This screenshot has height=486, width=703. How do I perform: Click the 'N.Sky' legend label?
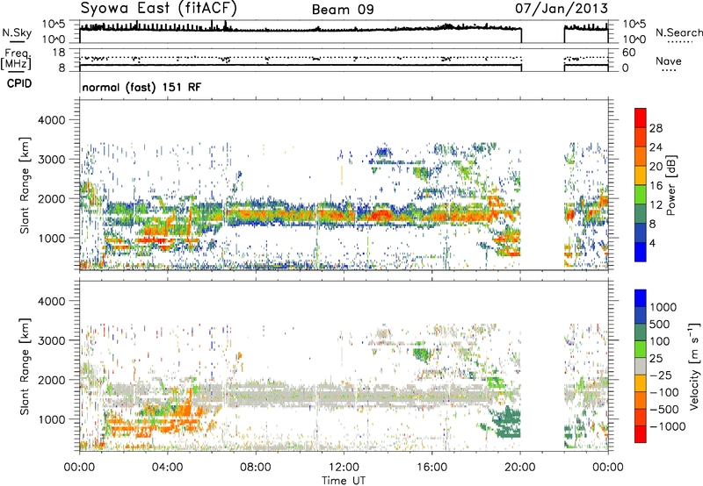pyautogui.click(x=17, y=32)
